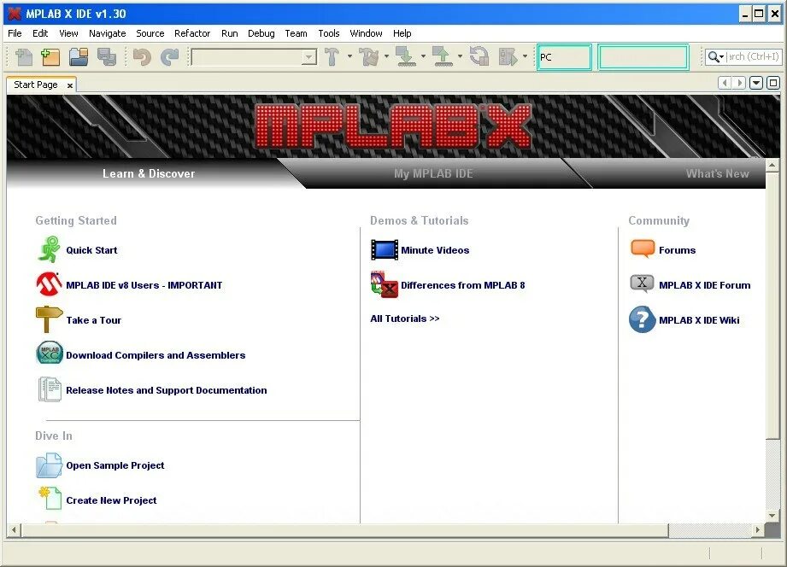Click the Open Project toolbar icon
This screenshot has width=787, height=567.
click(x=79, y=56)
